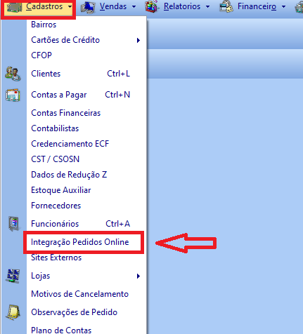Open the Relatorios menu
The image size is (303, 334).
(x=182, y=6)
